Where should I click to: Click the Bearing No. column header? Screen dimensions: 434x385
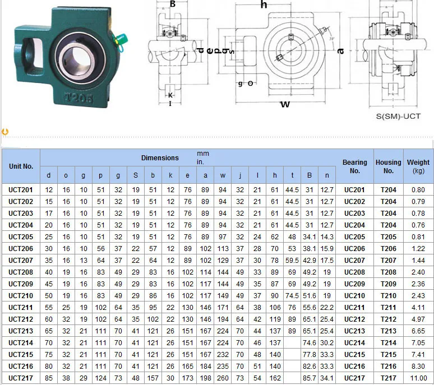tap(354, 166)
